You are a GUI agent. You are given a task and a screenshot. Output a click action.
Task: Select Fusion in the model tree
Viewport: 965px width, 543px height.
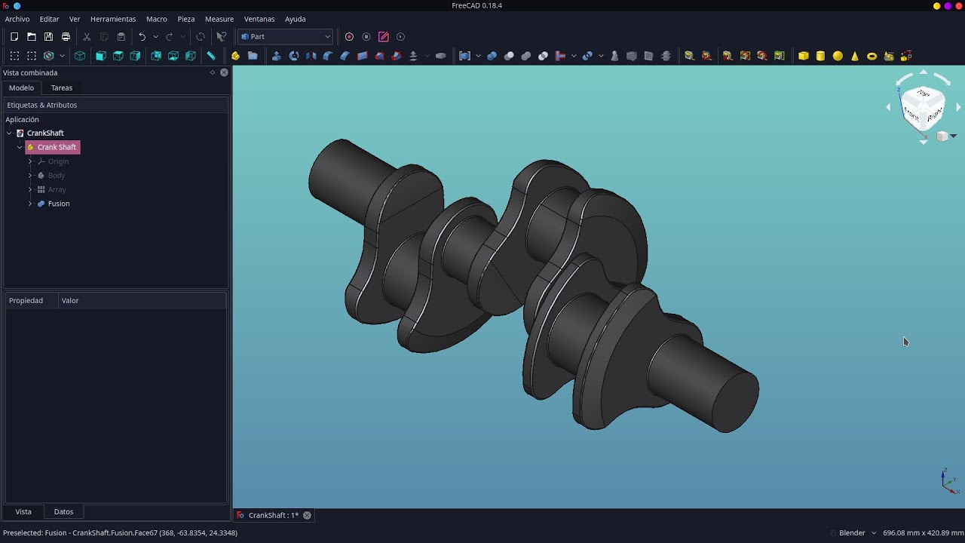[59, 204]
